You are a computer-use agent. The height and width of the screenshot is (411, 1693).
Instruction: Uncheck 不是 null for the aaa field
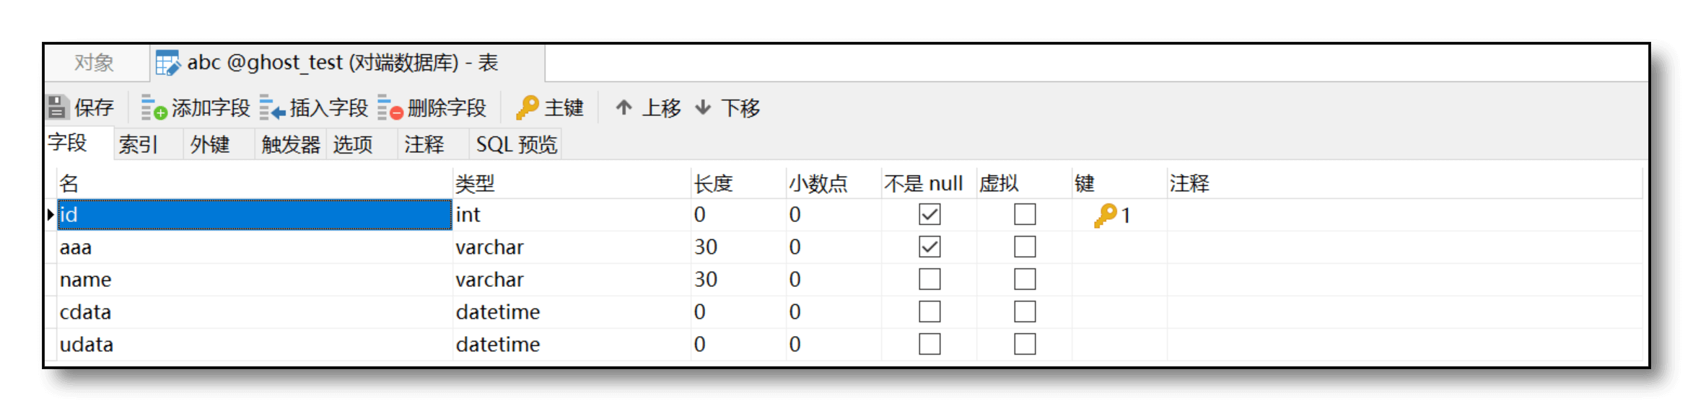929,247
